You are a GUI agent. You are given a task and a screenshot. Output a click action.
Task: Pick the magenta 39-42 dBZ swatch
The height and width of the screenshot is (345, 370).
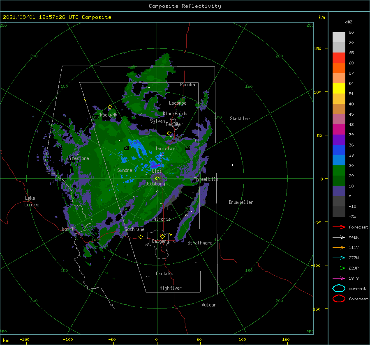[339, 129]
